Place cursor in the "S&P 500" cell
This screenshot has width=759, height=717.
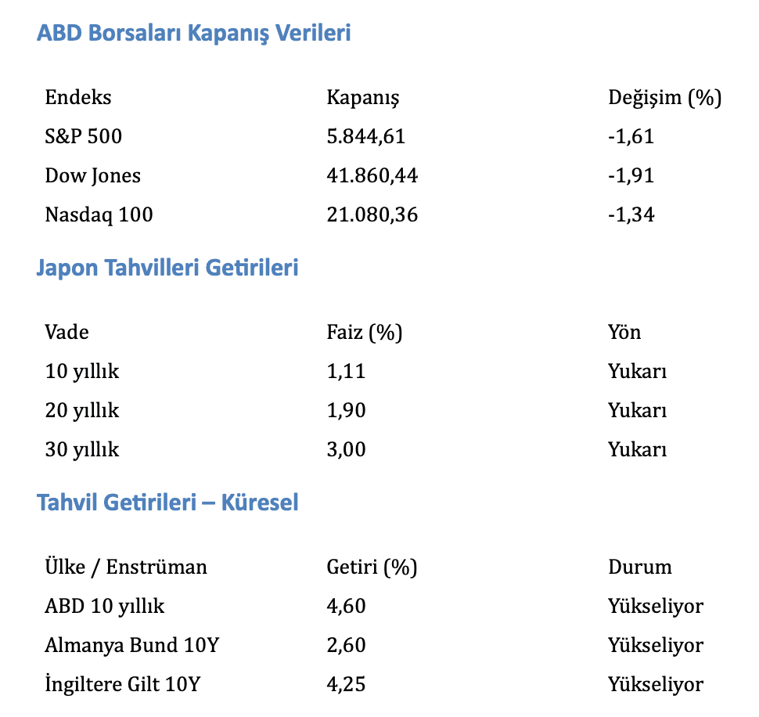click(84, 137)
